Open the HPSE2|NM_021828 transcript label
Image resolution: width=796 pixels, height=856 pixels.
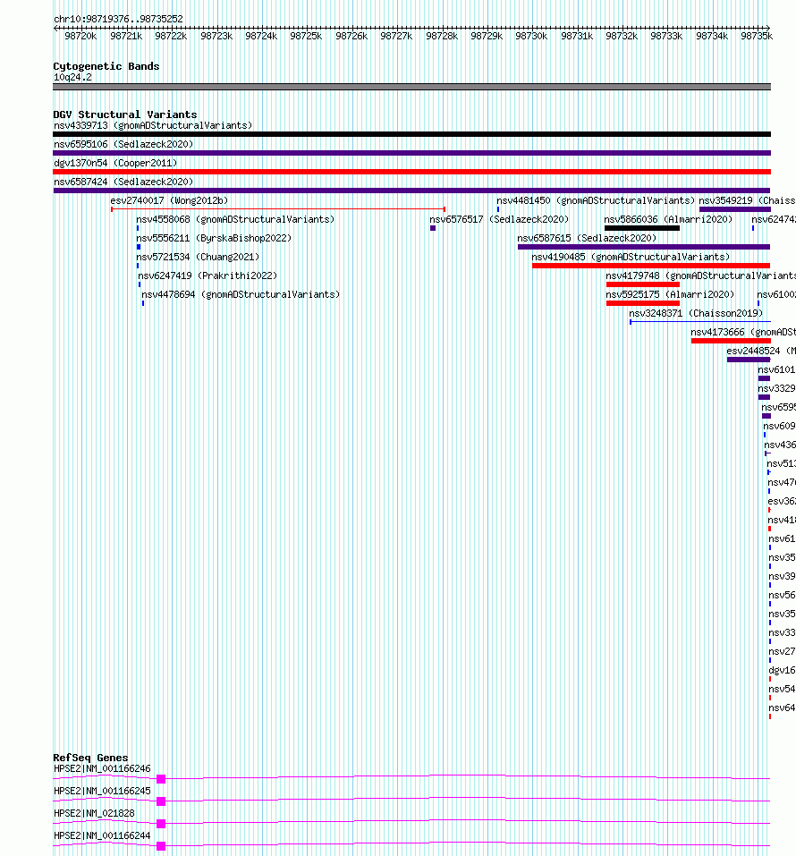point(94,813)
